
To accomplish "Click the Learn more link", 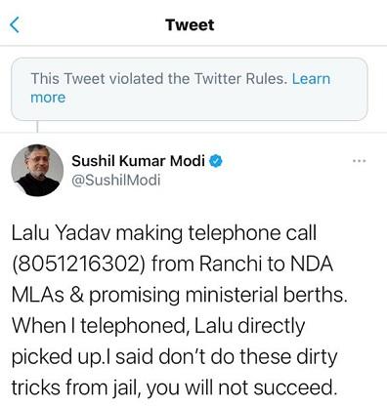I will click(181, 88).
